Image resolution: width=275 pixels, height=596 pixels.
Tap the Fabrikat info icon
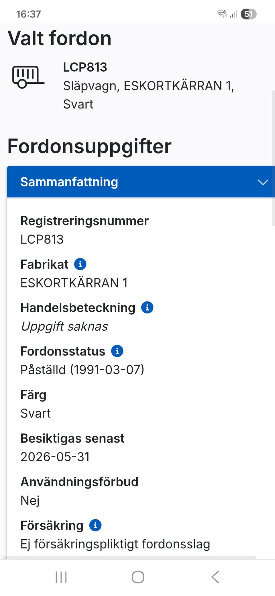click(80, 264)
